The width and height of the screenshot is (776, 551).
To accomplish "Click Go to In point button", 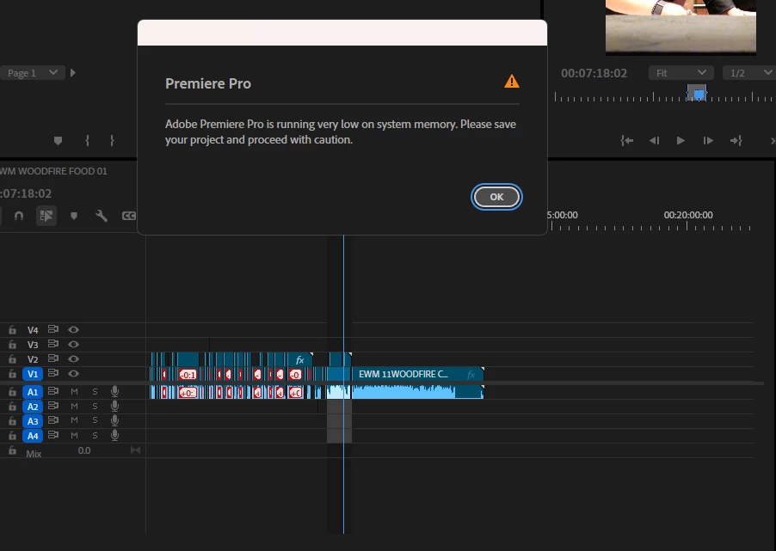I will [x=627, y=140].
